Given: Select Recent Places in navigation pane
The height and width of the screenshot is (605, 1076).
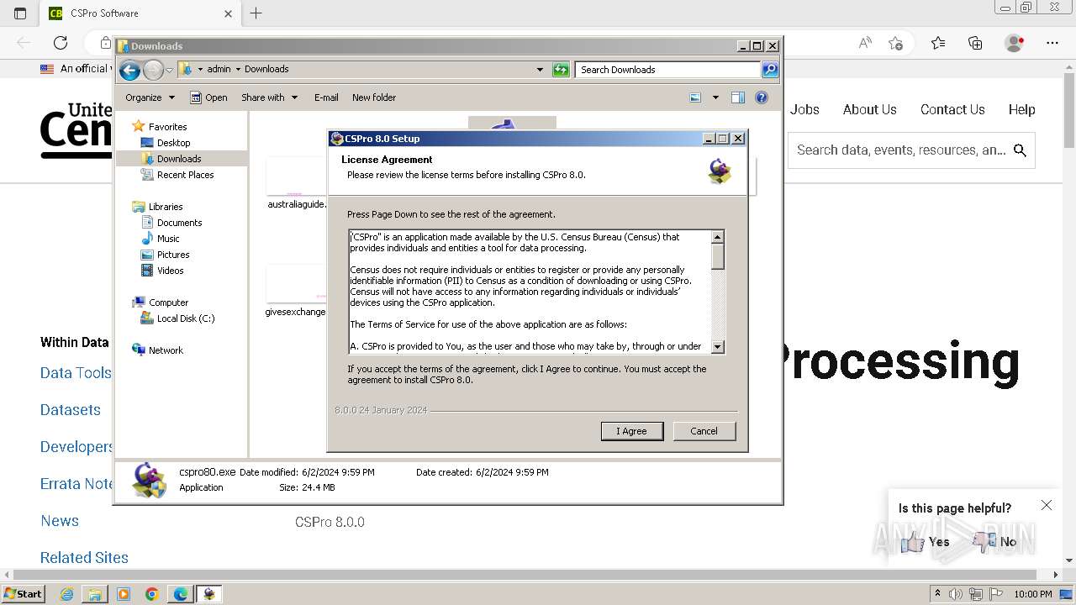Looking at the screenshot, I should point(185,175).
